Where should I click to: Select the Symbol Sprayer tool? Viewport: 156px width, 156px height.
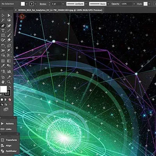coord(3,71)
